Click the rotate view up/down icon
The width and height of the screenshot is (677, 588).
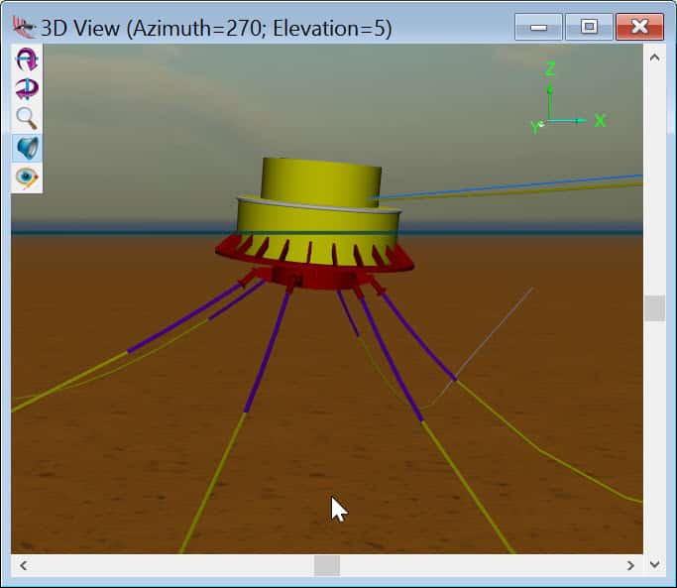tap(27, 59)
